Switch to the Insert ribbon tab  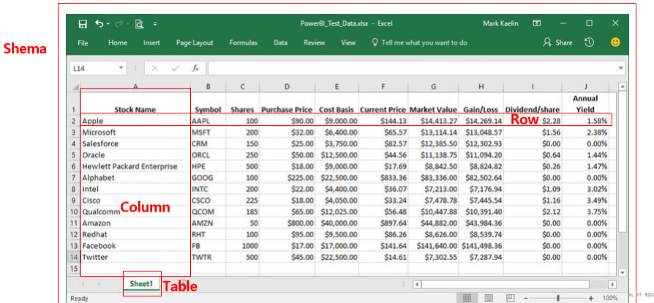click(x=152, y=42)
